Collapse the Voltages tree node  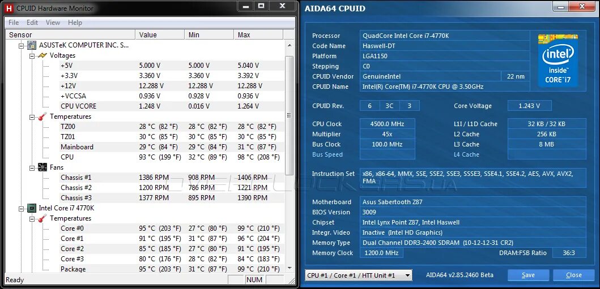click(x=32, y=56)
